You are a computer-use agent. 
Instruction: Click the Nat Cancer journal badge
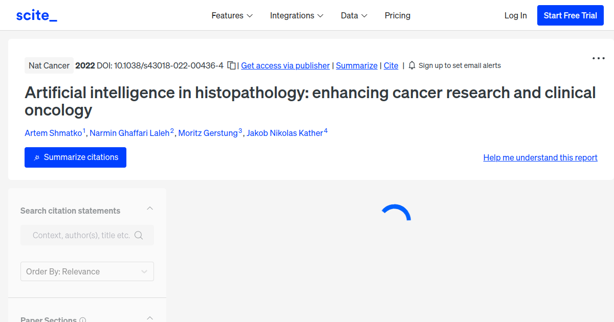click(49, 65)
